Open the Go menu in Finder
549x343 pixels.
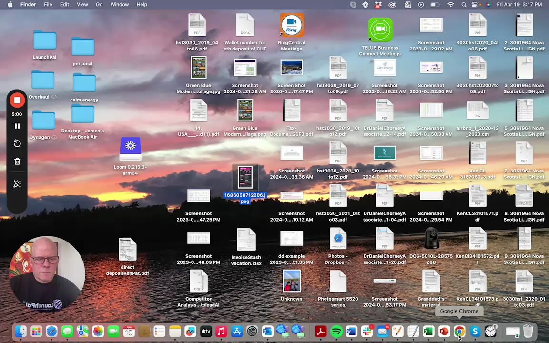click(x=99, y=4)
